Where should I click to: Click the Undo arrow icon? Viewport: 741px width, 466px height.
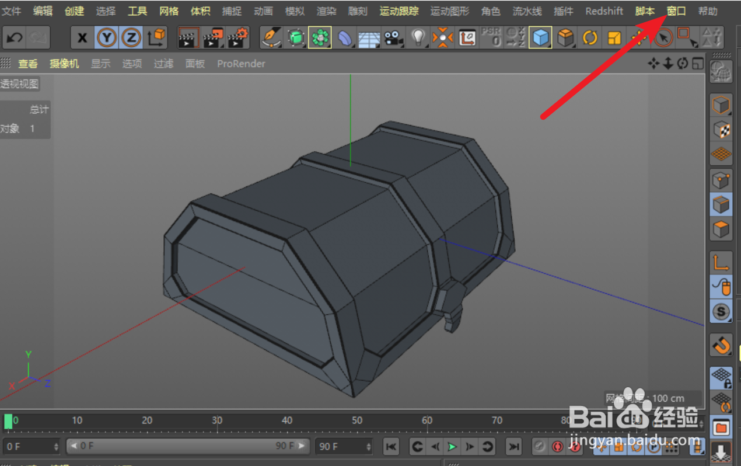(x=15, y=38)
